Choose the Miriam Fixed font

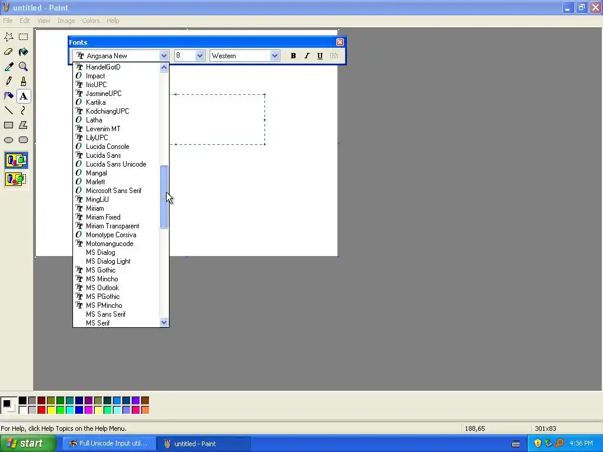click(x=116, y=217)
